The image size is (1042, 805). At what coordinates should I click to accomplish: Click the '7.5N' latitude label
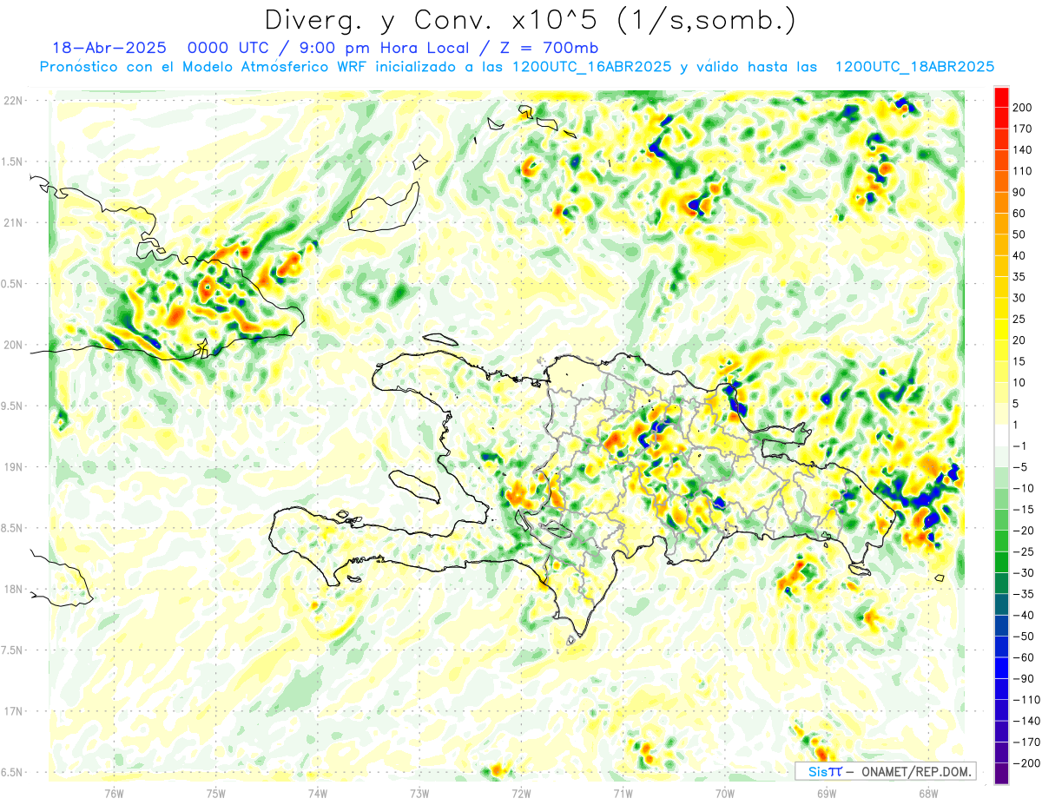[x=12, y=650]
